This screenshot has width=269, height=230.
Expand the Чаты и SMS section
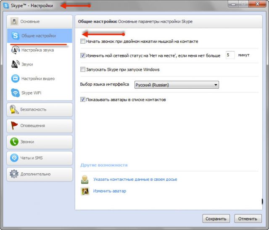(40, 158)
